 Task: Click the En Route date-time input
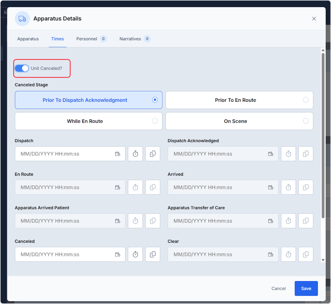click(70, 187)
